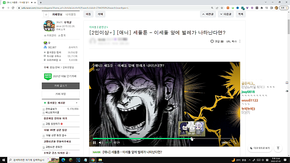Open a new browser tab with plus button

coord(41,3)
